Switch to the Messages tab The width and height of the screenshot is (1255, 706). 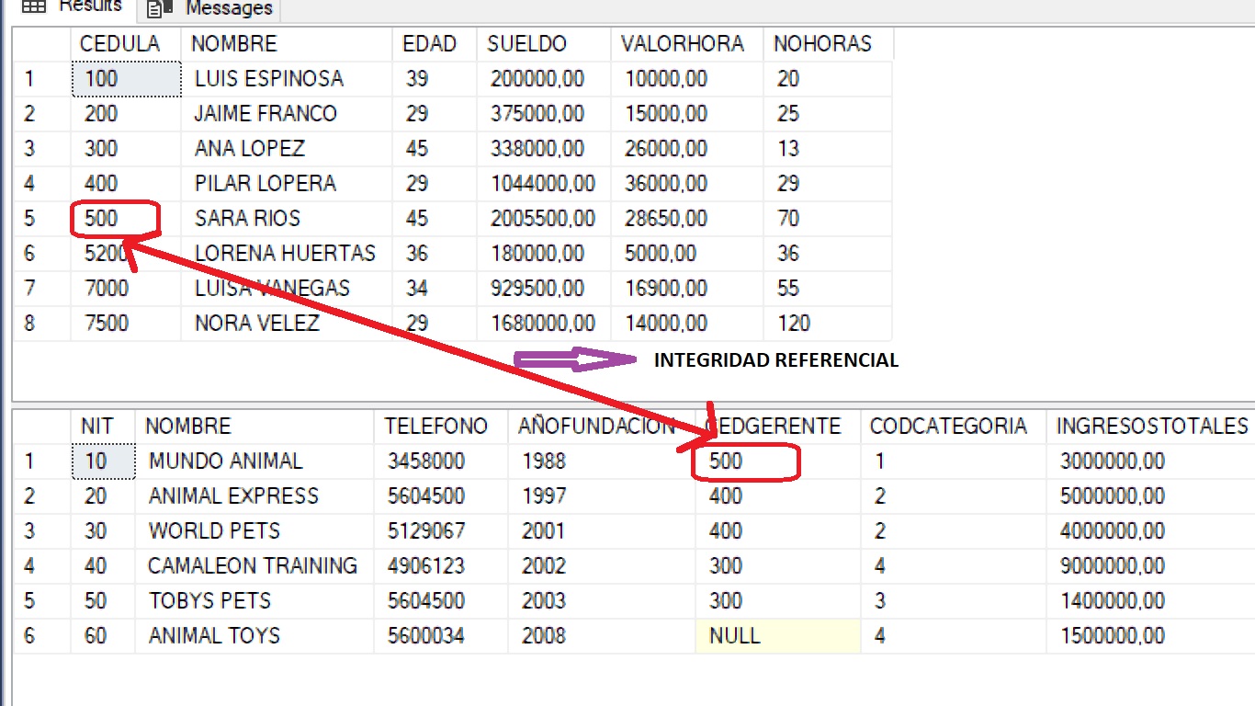click(x=209, y=9)
